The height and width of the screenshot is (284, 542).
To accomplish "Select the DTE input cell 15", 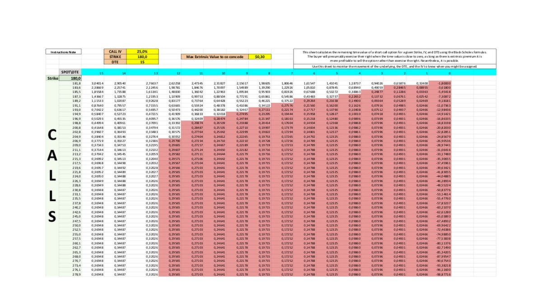I will coord(142,62).
